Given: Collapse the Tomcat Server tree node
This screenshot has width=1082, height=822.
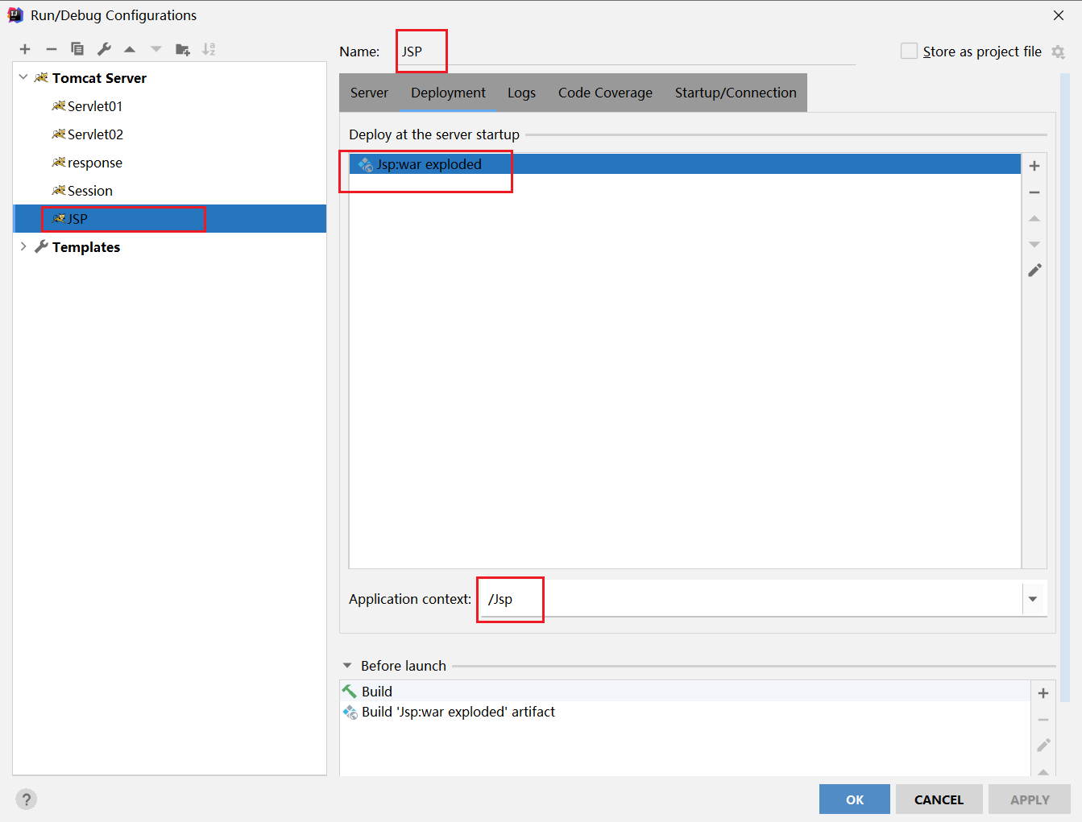Looking at the screenshot, I should click(23, 77).
